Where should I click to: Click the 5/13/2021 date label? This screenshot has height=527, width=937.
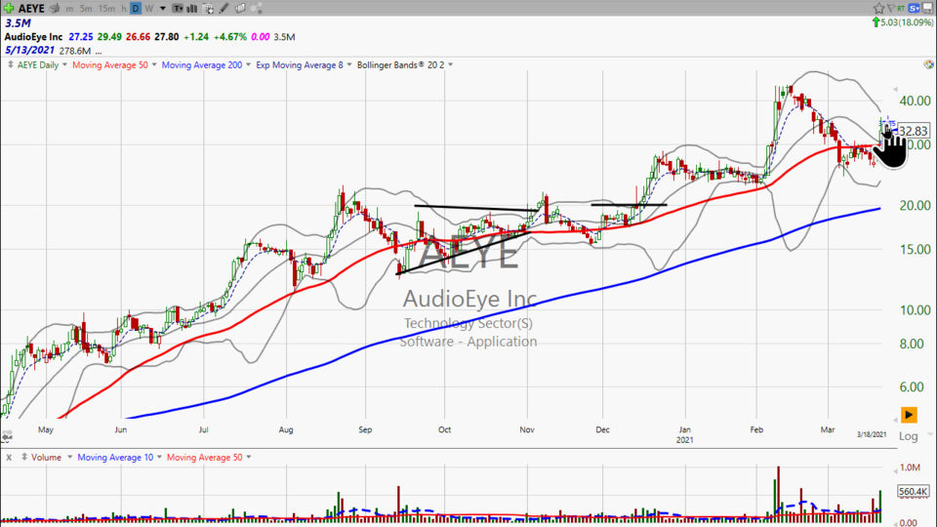(x=29, y=50)
